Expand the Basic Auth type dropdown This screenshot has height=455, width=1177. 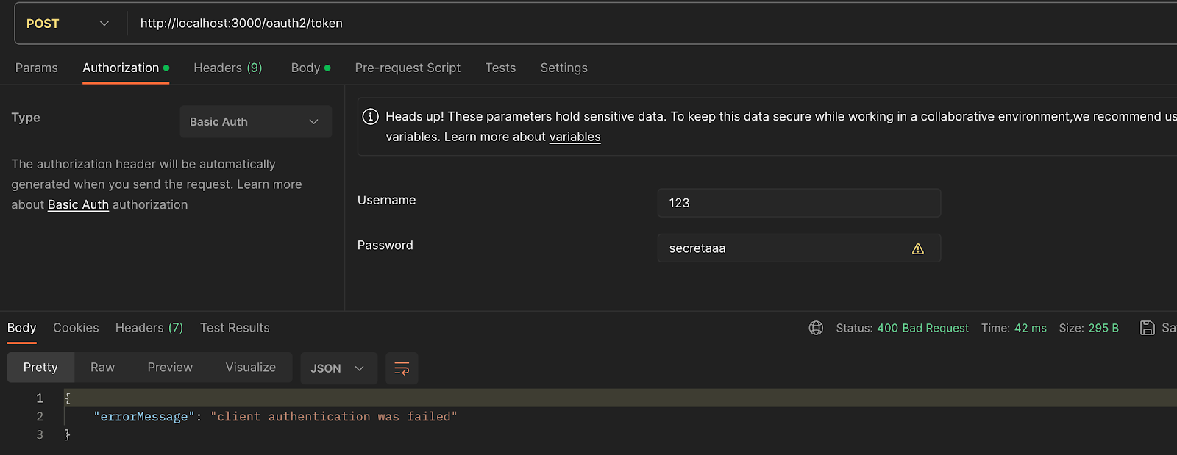coord(255,122)
